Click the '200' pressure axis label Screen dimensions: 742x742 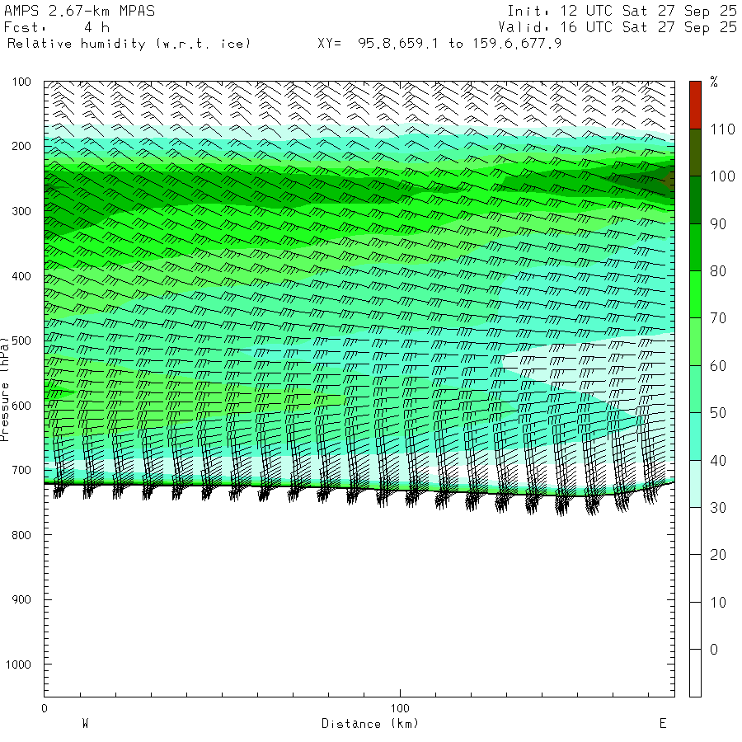[x=21, y=146]
